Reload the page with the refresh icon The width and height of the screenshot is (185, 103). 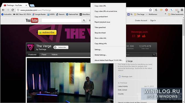tap(13, 10)
